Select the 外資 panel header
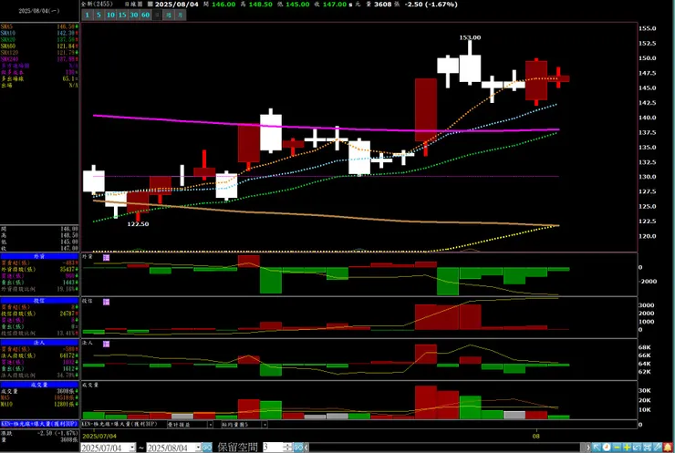 pos(39,256)
